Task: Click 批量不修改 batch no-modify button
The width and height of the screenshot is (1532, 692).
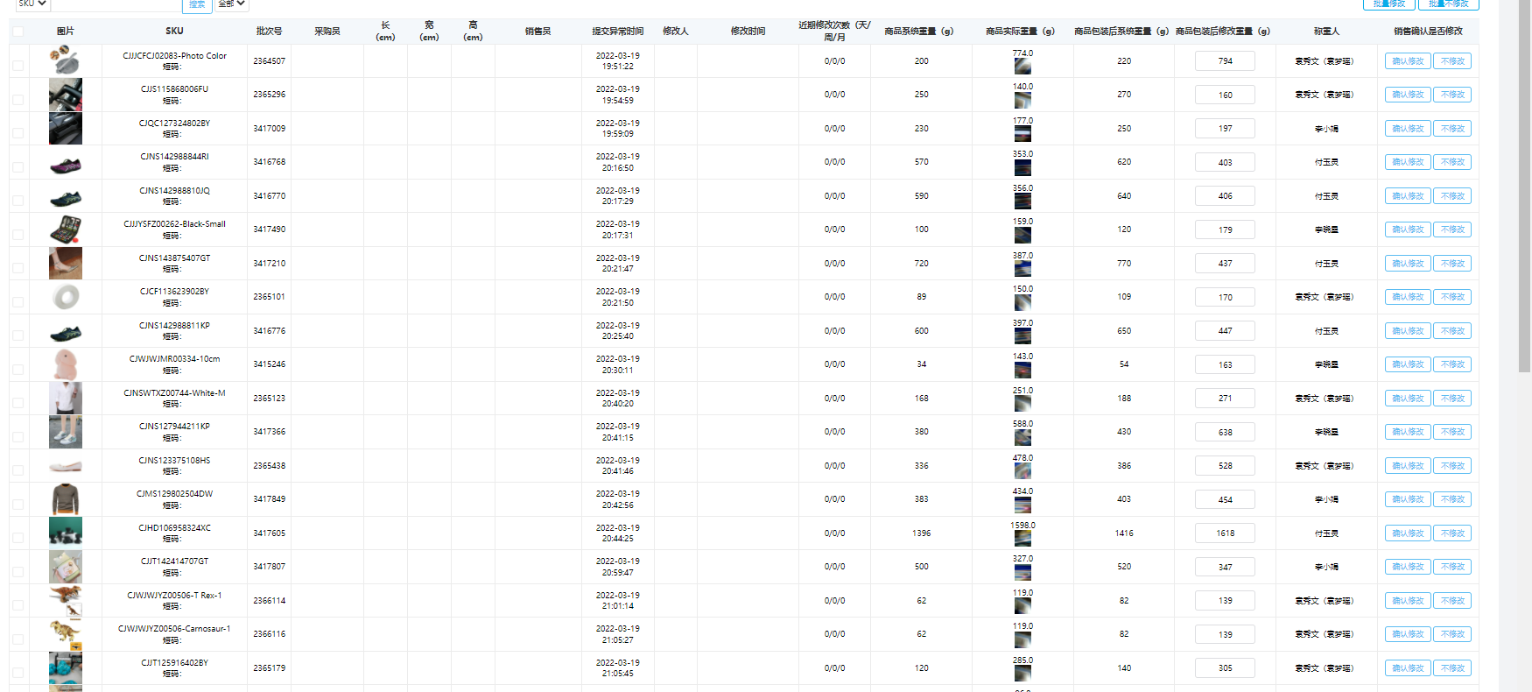Action: 1448,4
